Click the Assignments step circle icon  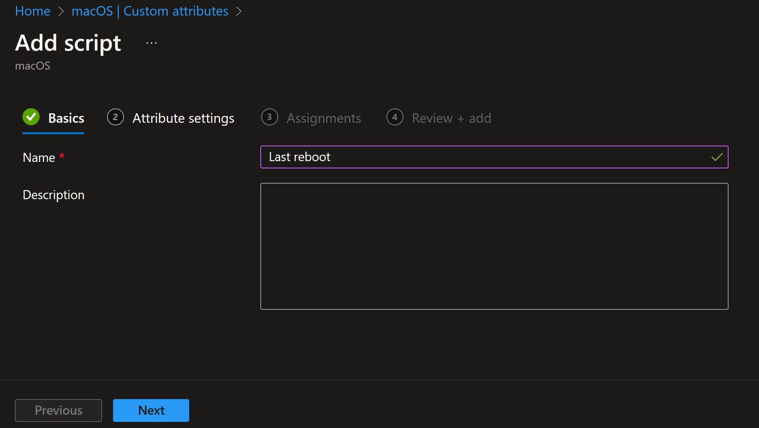click(269, 117)
